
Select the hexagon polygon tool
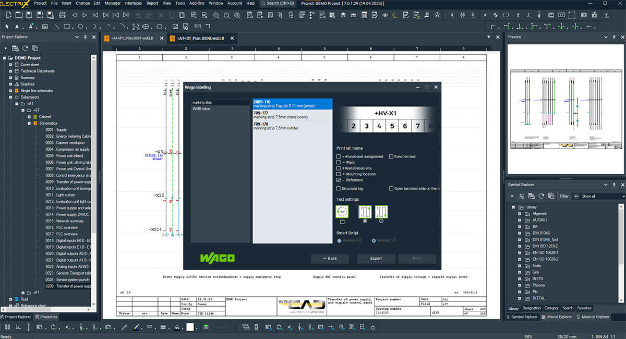click(x=160, y=26)
